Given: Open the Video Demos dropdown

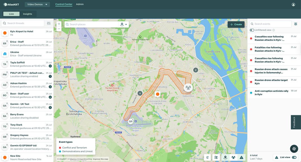Looking at the screenshot, I should 37,4.
